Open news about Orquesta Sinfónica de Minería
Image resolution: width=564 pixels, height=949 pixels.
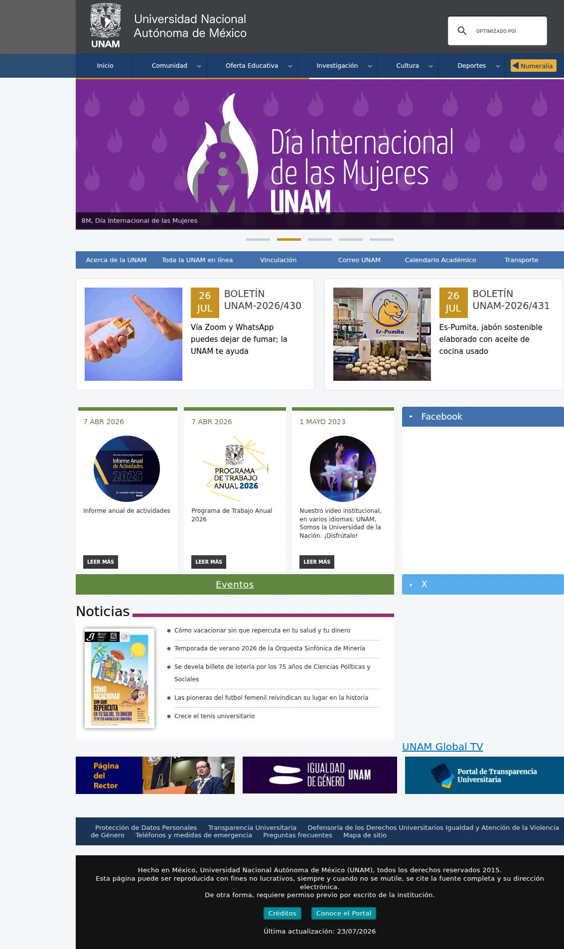(x=270, y=648)
